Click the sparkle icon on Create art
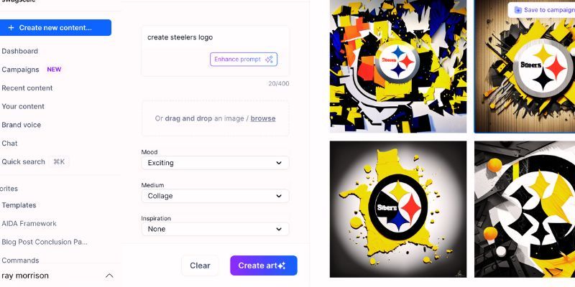Screen dimensions: 575x287 (282, 265)
